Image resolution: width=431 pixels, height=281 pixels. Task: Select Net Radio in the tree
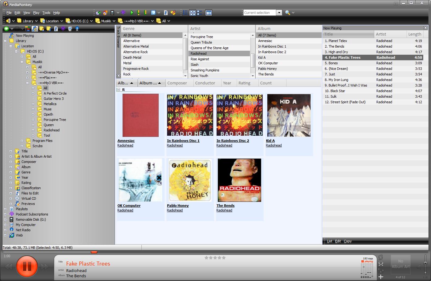pos(23,230)
